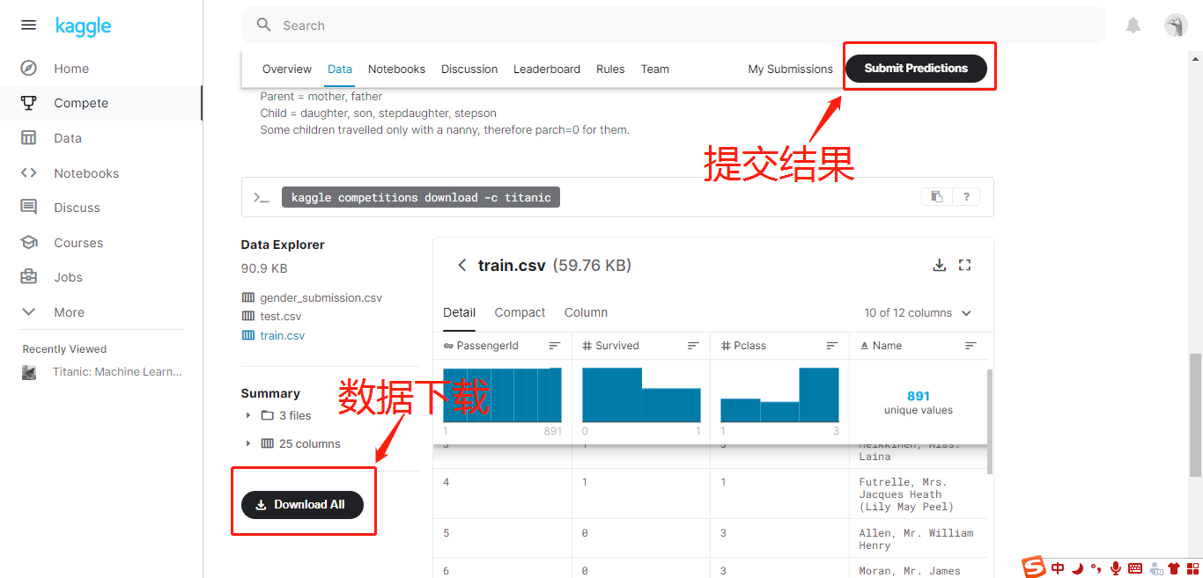Click the search magnifier icon
This screenshot has height=578, width=1203.
[263, 26]
